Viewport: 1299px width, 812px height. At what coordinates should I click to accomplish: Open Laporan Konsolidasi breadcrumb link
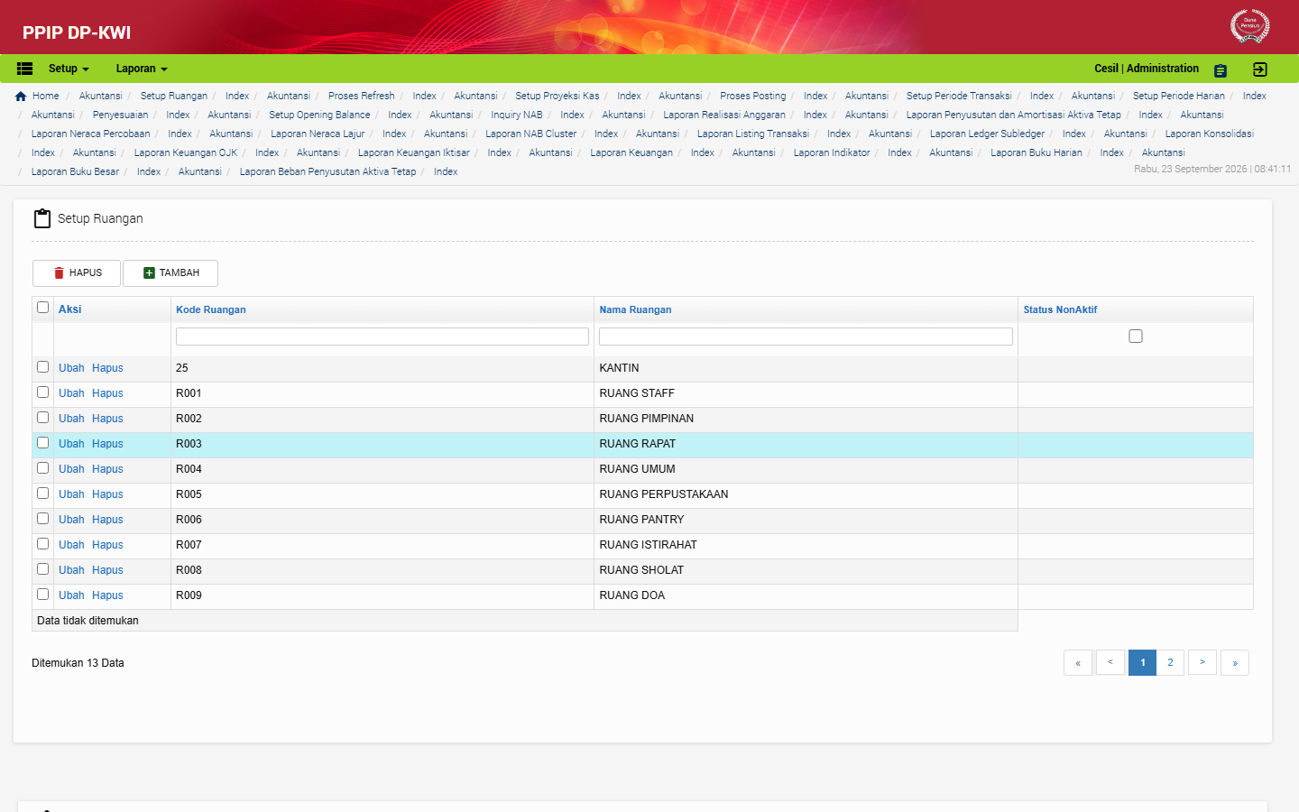(x=1209, y=134)
